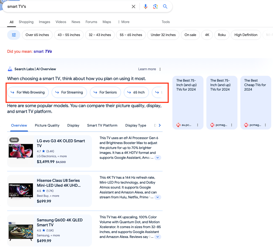Enable the Roku filter chip

[x=222, y=35]
